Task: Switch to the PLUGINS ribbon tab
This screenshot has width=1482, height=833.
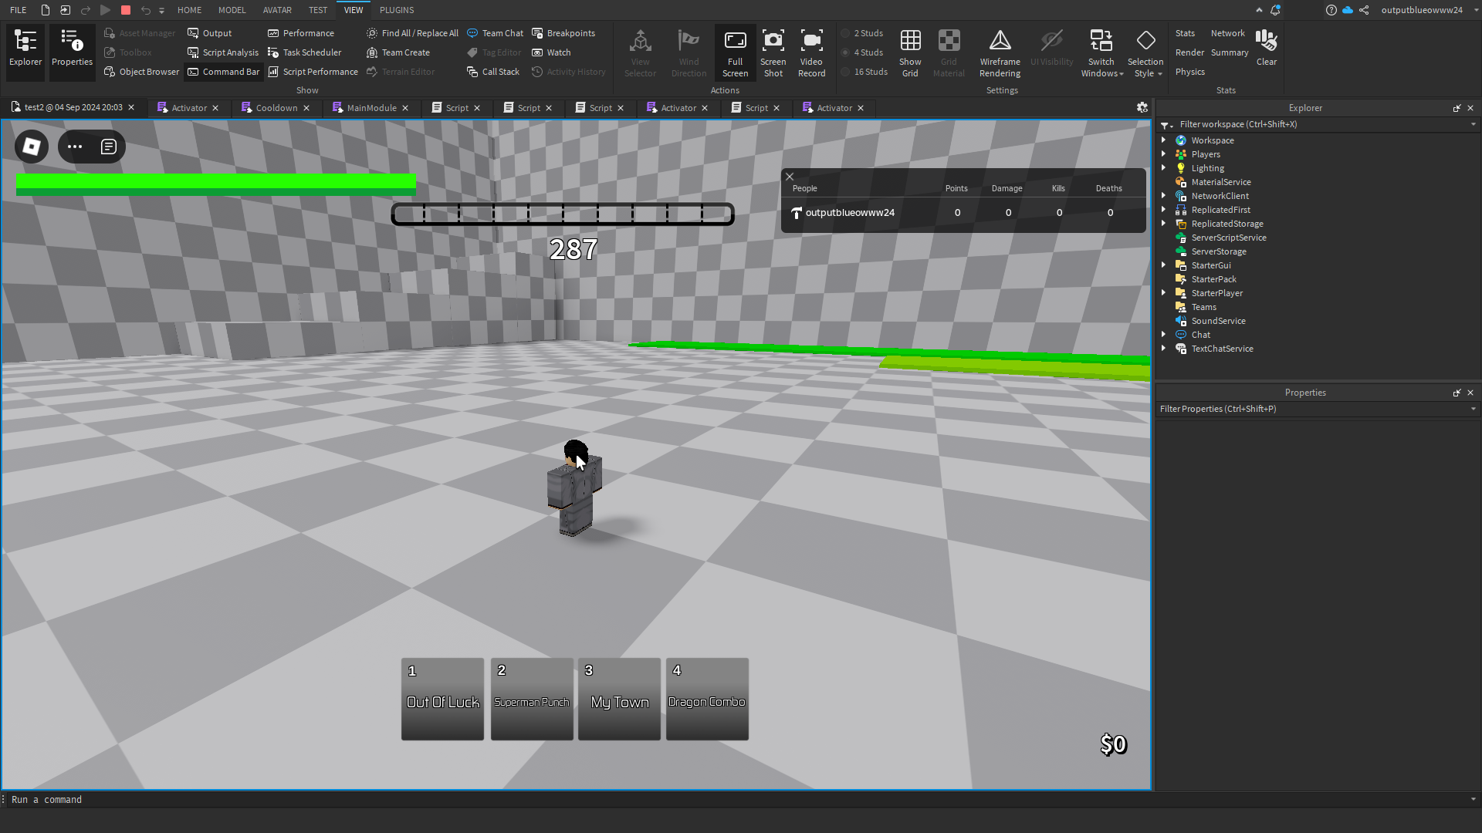Action: tap(397, 10)
